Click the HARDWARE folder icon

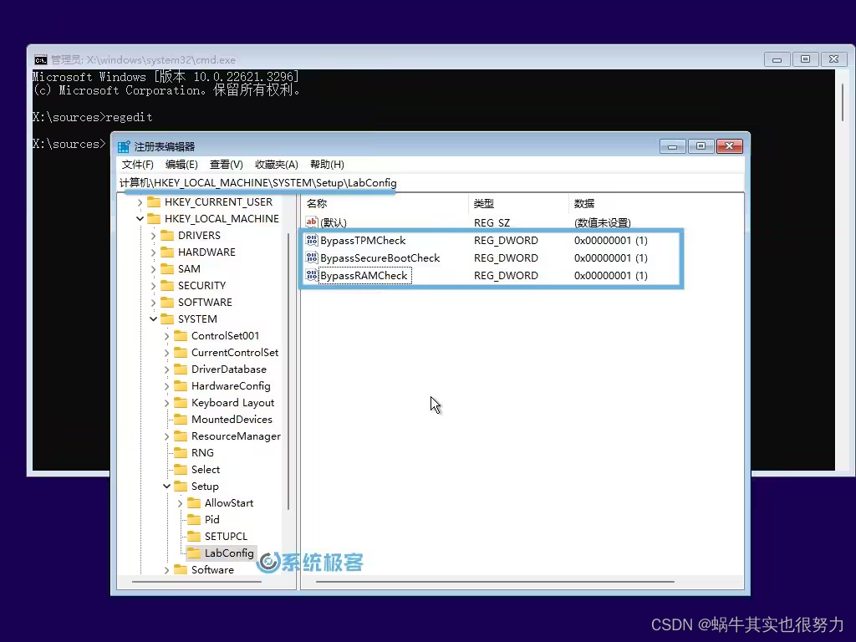click(167, 252)
